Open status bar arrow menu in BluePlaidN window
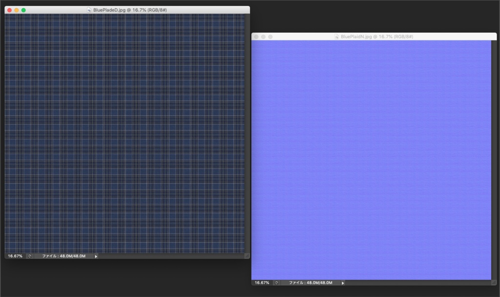This screenshot has height=297, width=500. coord(343,283)
